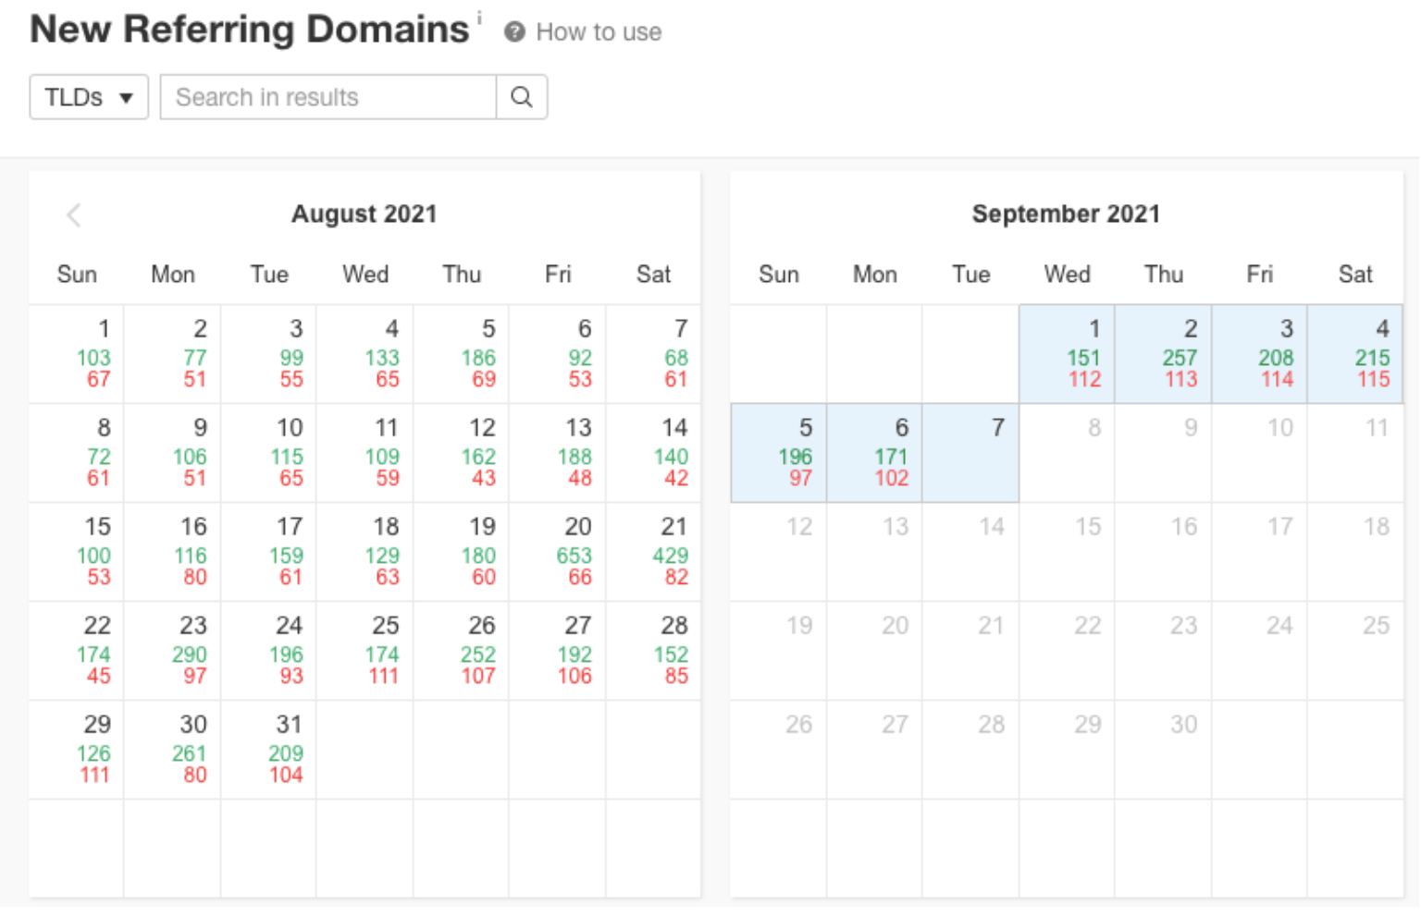Click the search magnifier icon button
Viewport: 1421px width, 917px height.
click(x=522, y=97)
